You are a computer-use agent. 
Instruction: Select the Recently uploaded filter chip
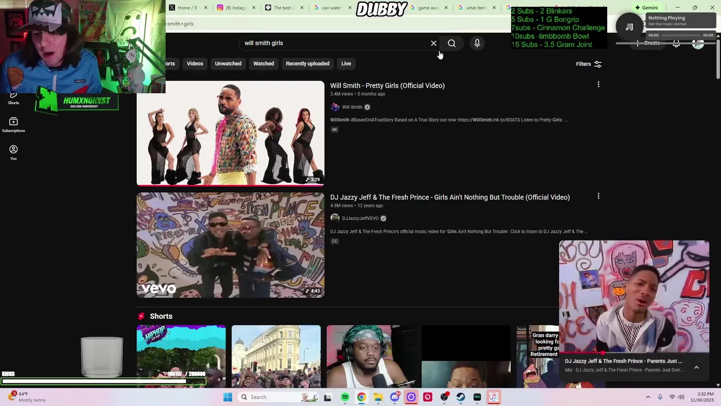pos(308,64)
